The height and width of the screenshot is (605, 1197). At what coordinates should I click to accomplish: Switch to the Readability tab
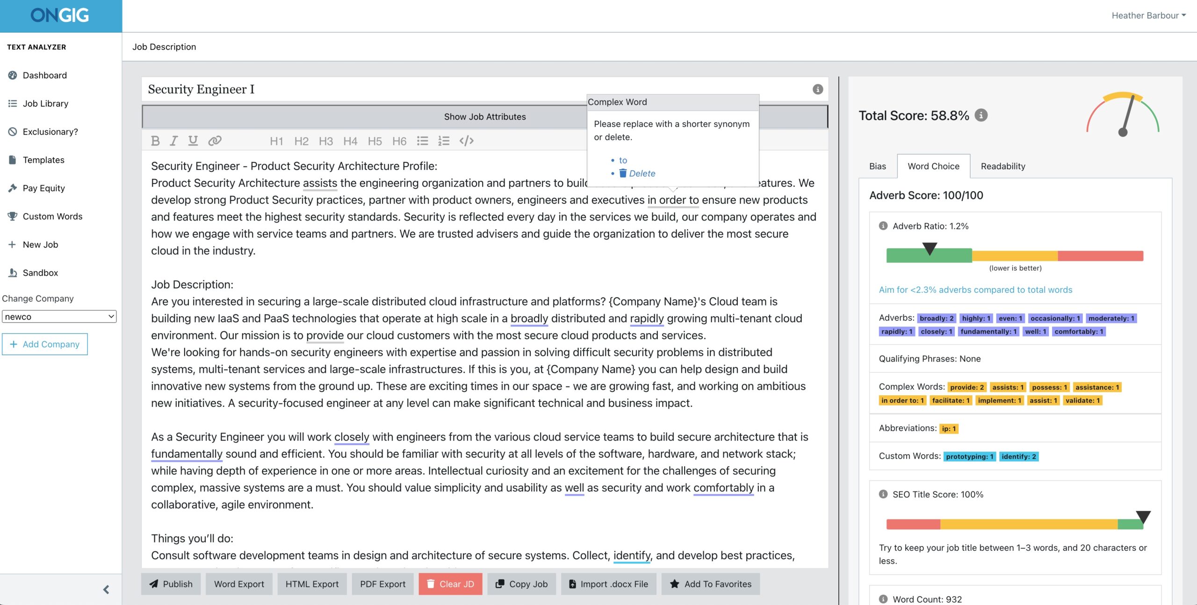pos(1003,166)
